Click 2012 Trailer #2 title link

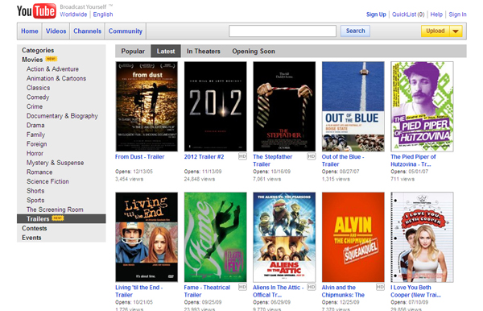point(204,157)
